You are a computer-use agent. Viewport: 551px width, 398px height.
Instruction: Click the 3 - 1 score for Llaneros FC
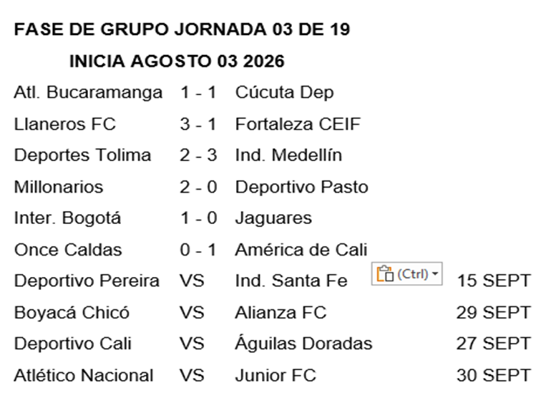tap(198, 124)
